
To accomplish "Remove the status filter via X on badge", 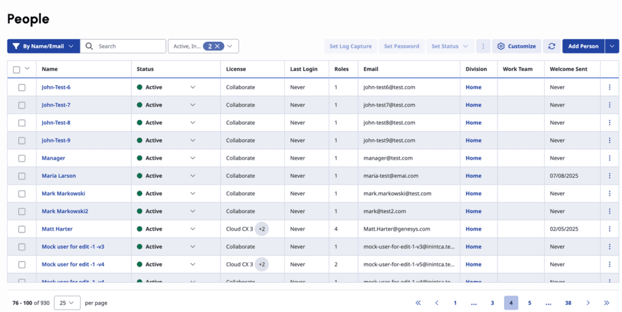I will (217, 46).
